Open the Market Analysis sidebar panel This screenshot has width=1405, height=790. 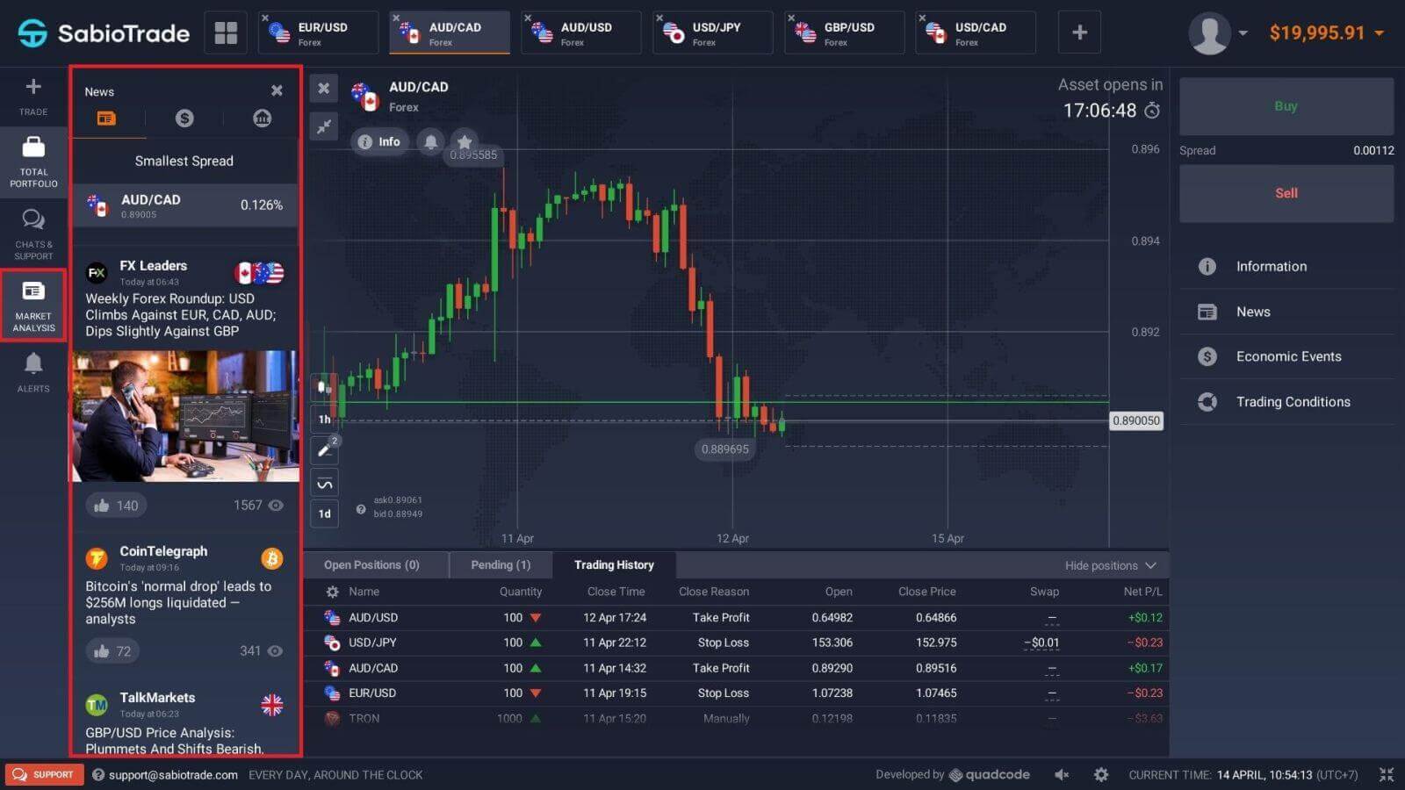[x=32, y=305]
